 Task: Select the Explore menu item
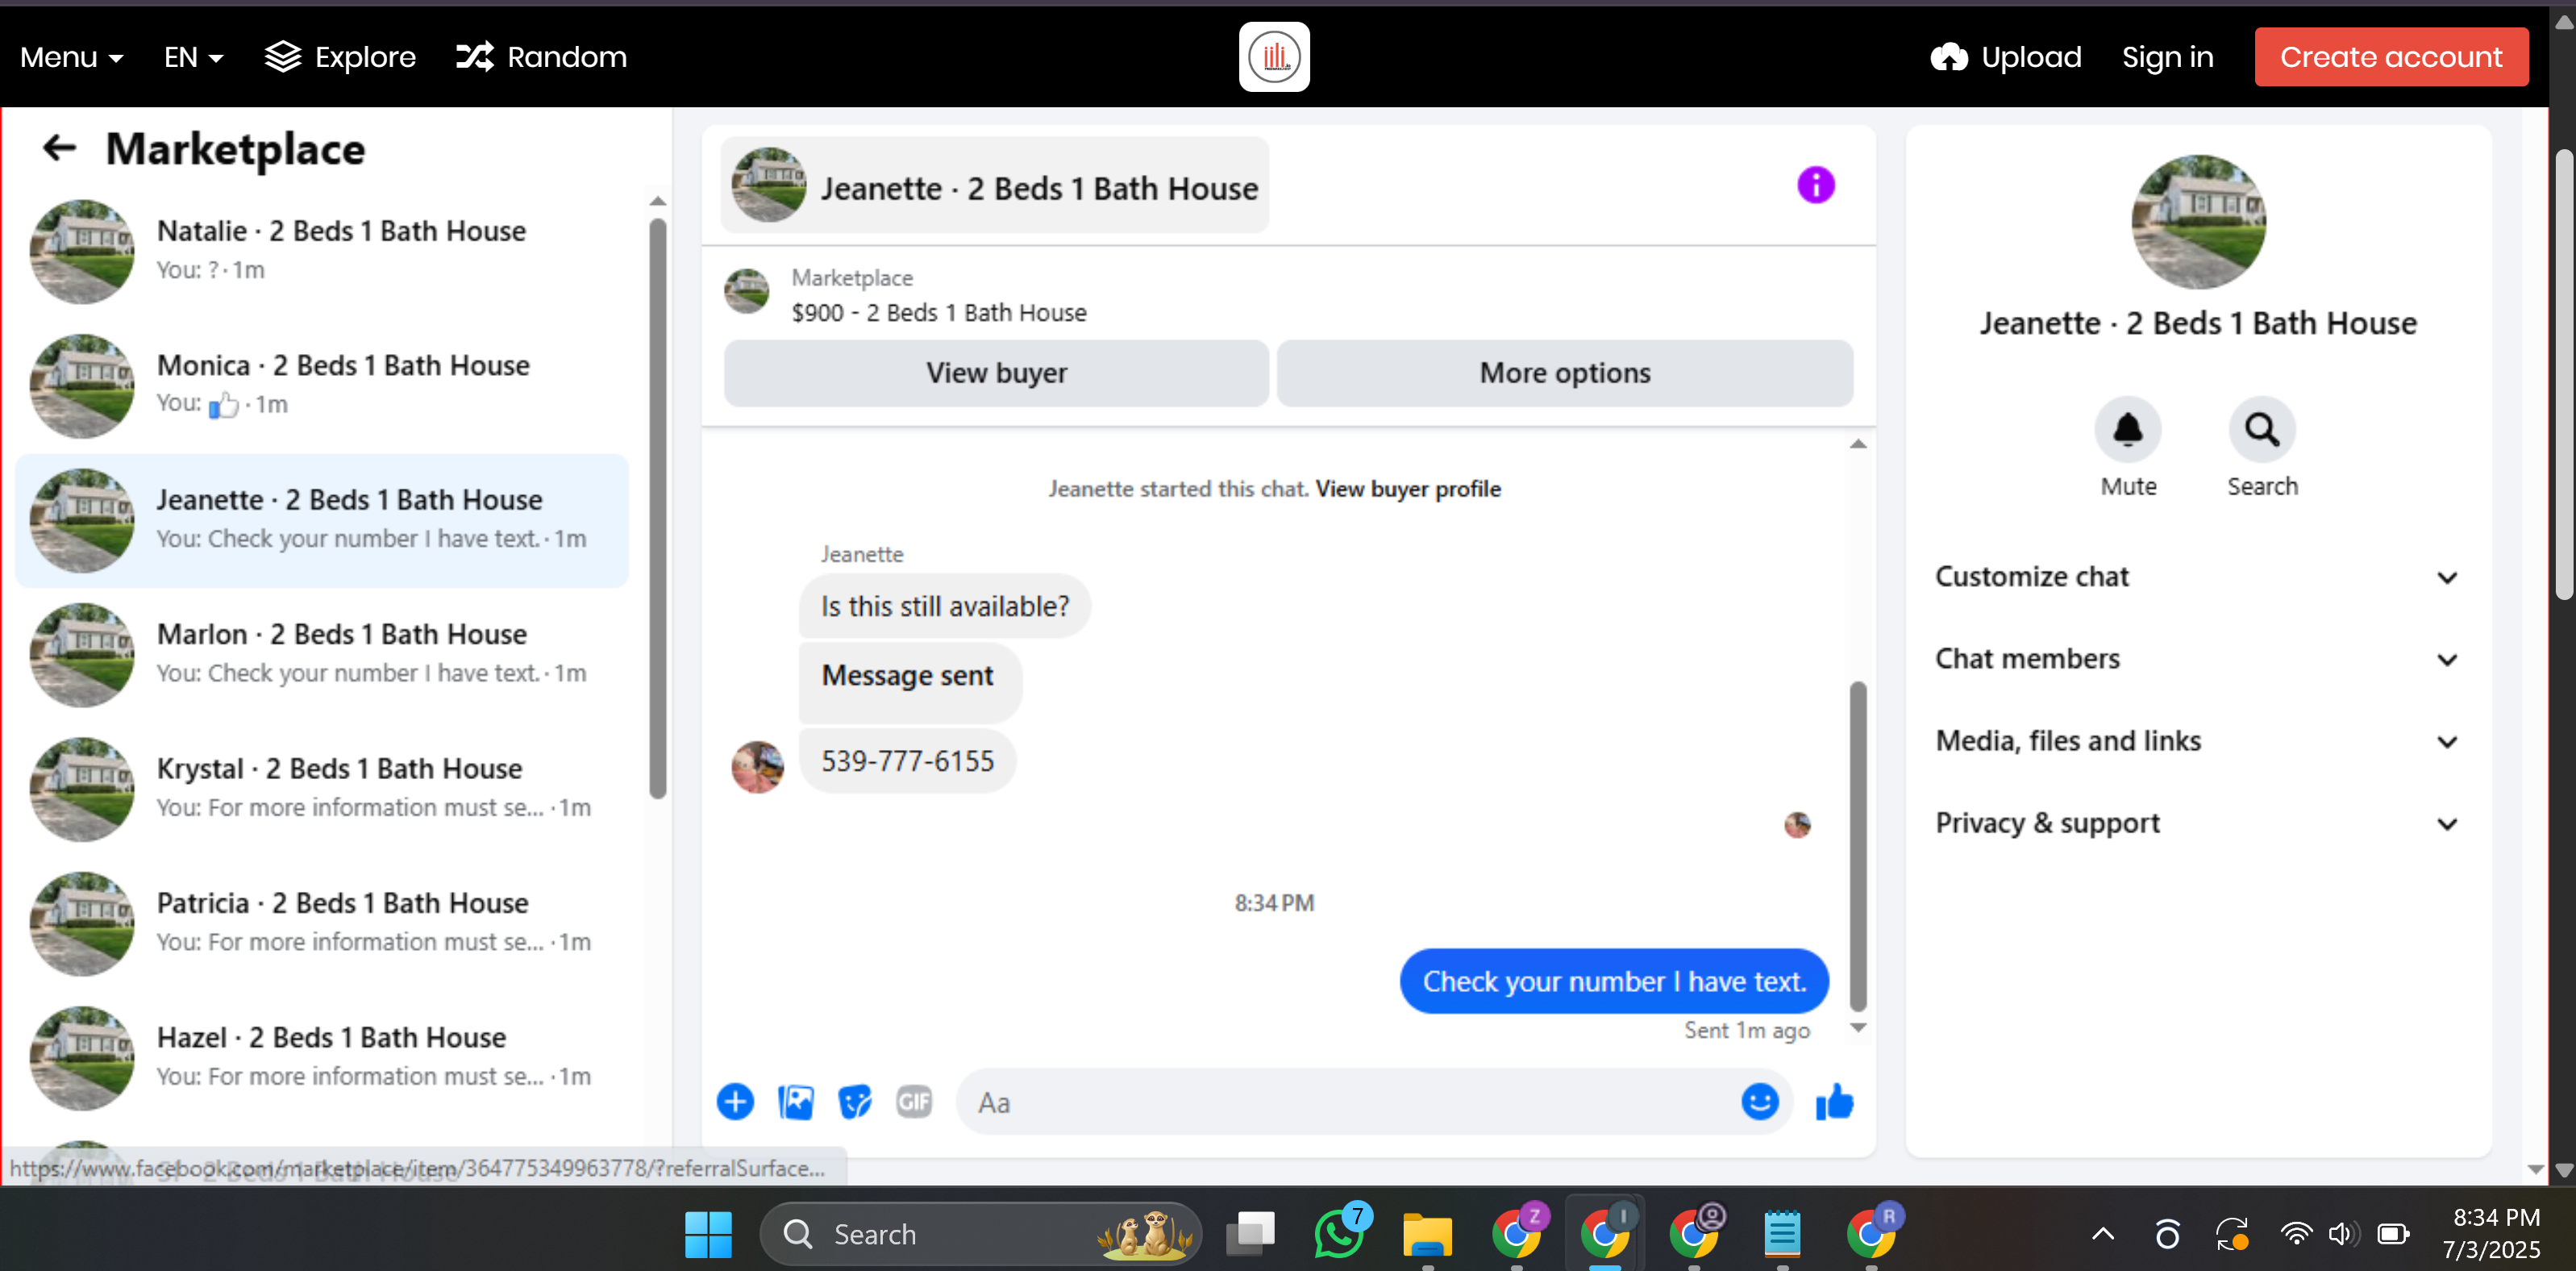tap(340, 58)
